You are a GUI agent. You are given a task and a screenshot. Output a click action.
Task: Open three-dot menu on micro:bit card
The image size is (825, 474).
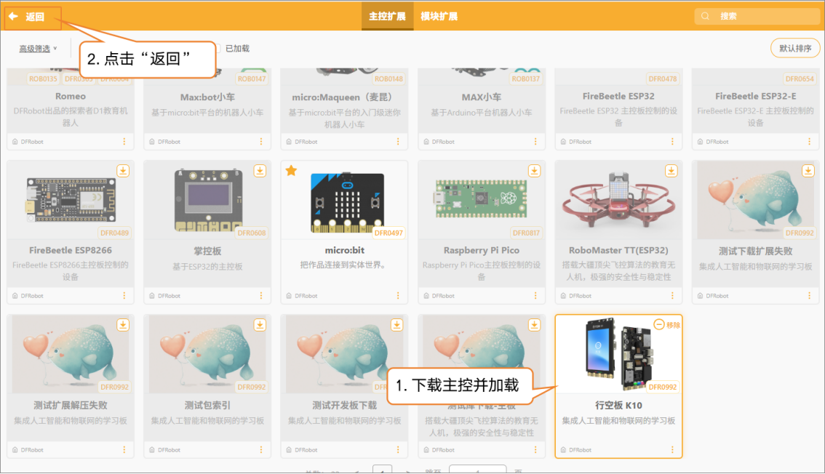point(398,296)
